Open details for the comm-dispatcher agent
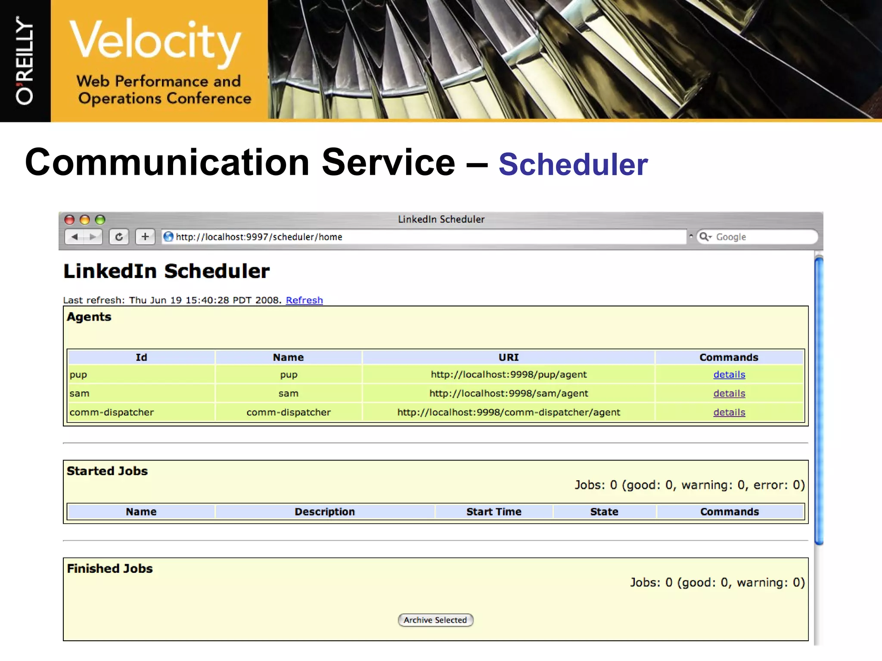882x661 pixels. coord(729,412)
